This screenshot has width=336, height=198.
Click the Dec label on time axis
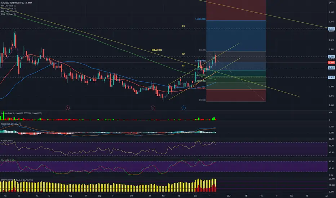tap(195, 196)
